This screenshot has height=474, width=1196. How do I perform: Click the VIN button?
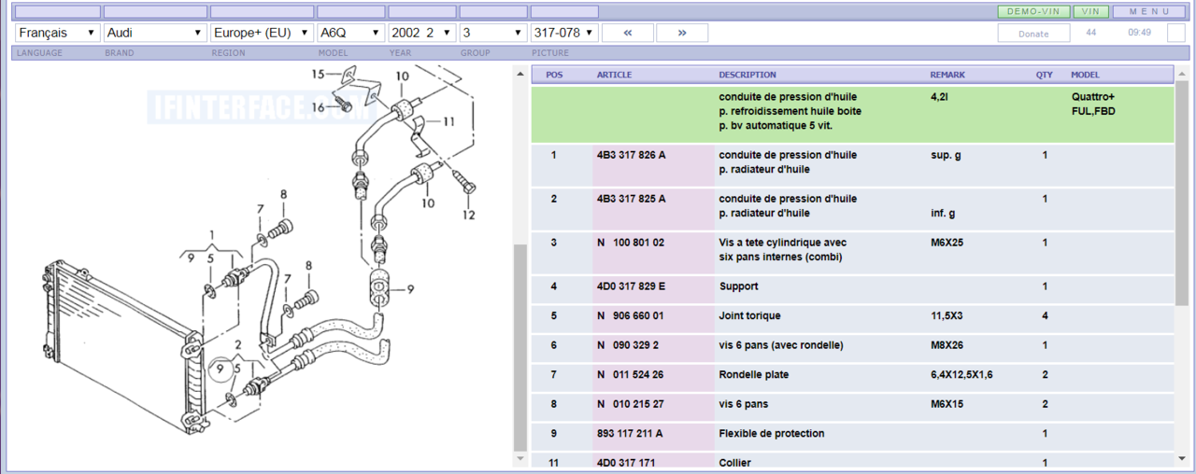click(1090, 11)
